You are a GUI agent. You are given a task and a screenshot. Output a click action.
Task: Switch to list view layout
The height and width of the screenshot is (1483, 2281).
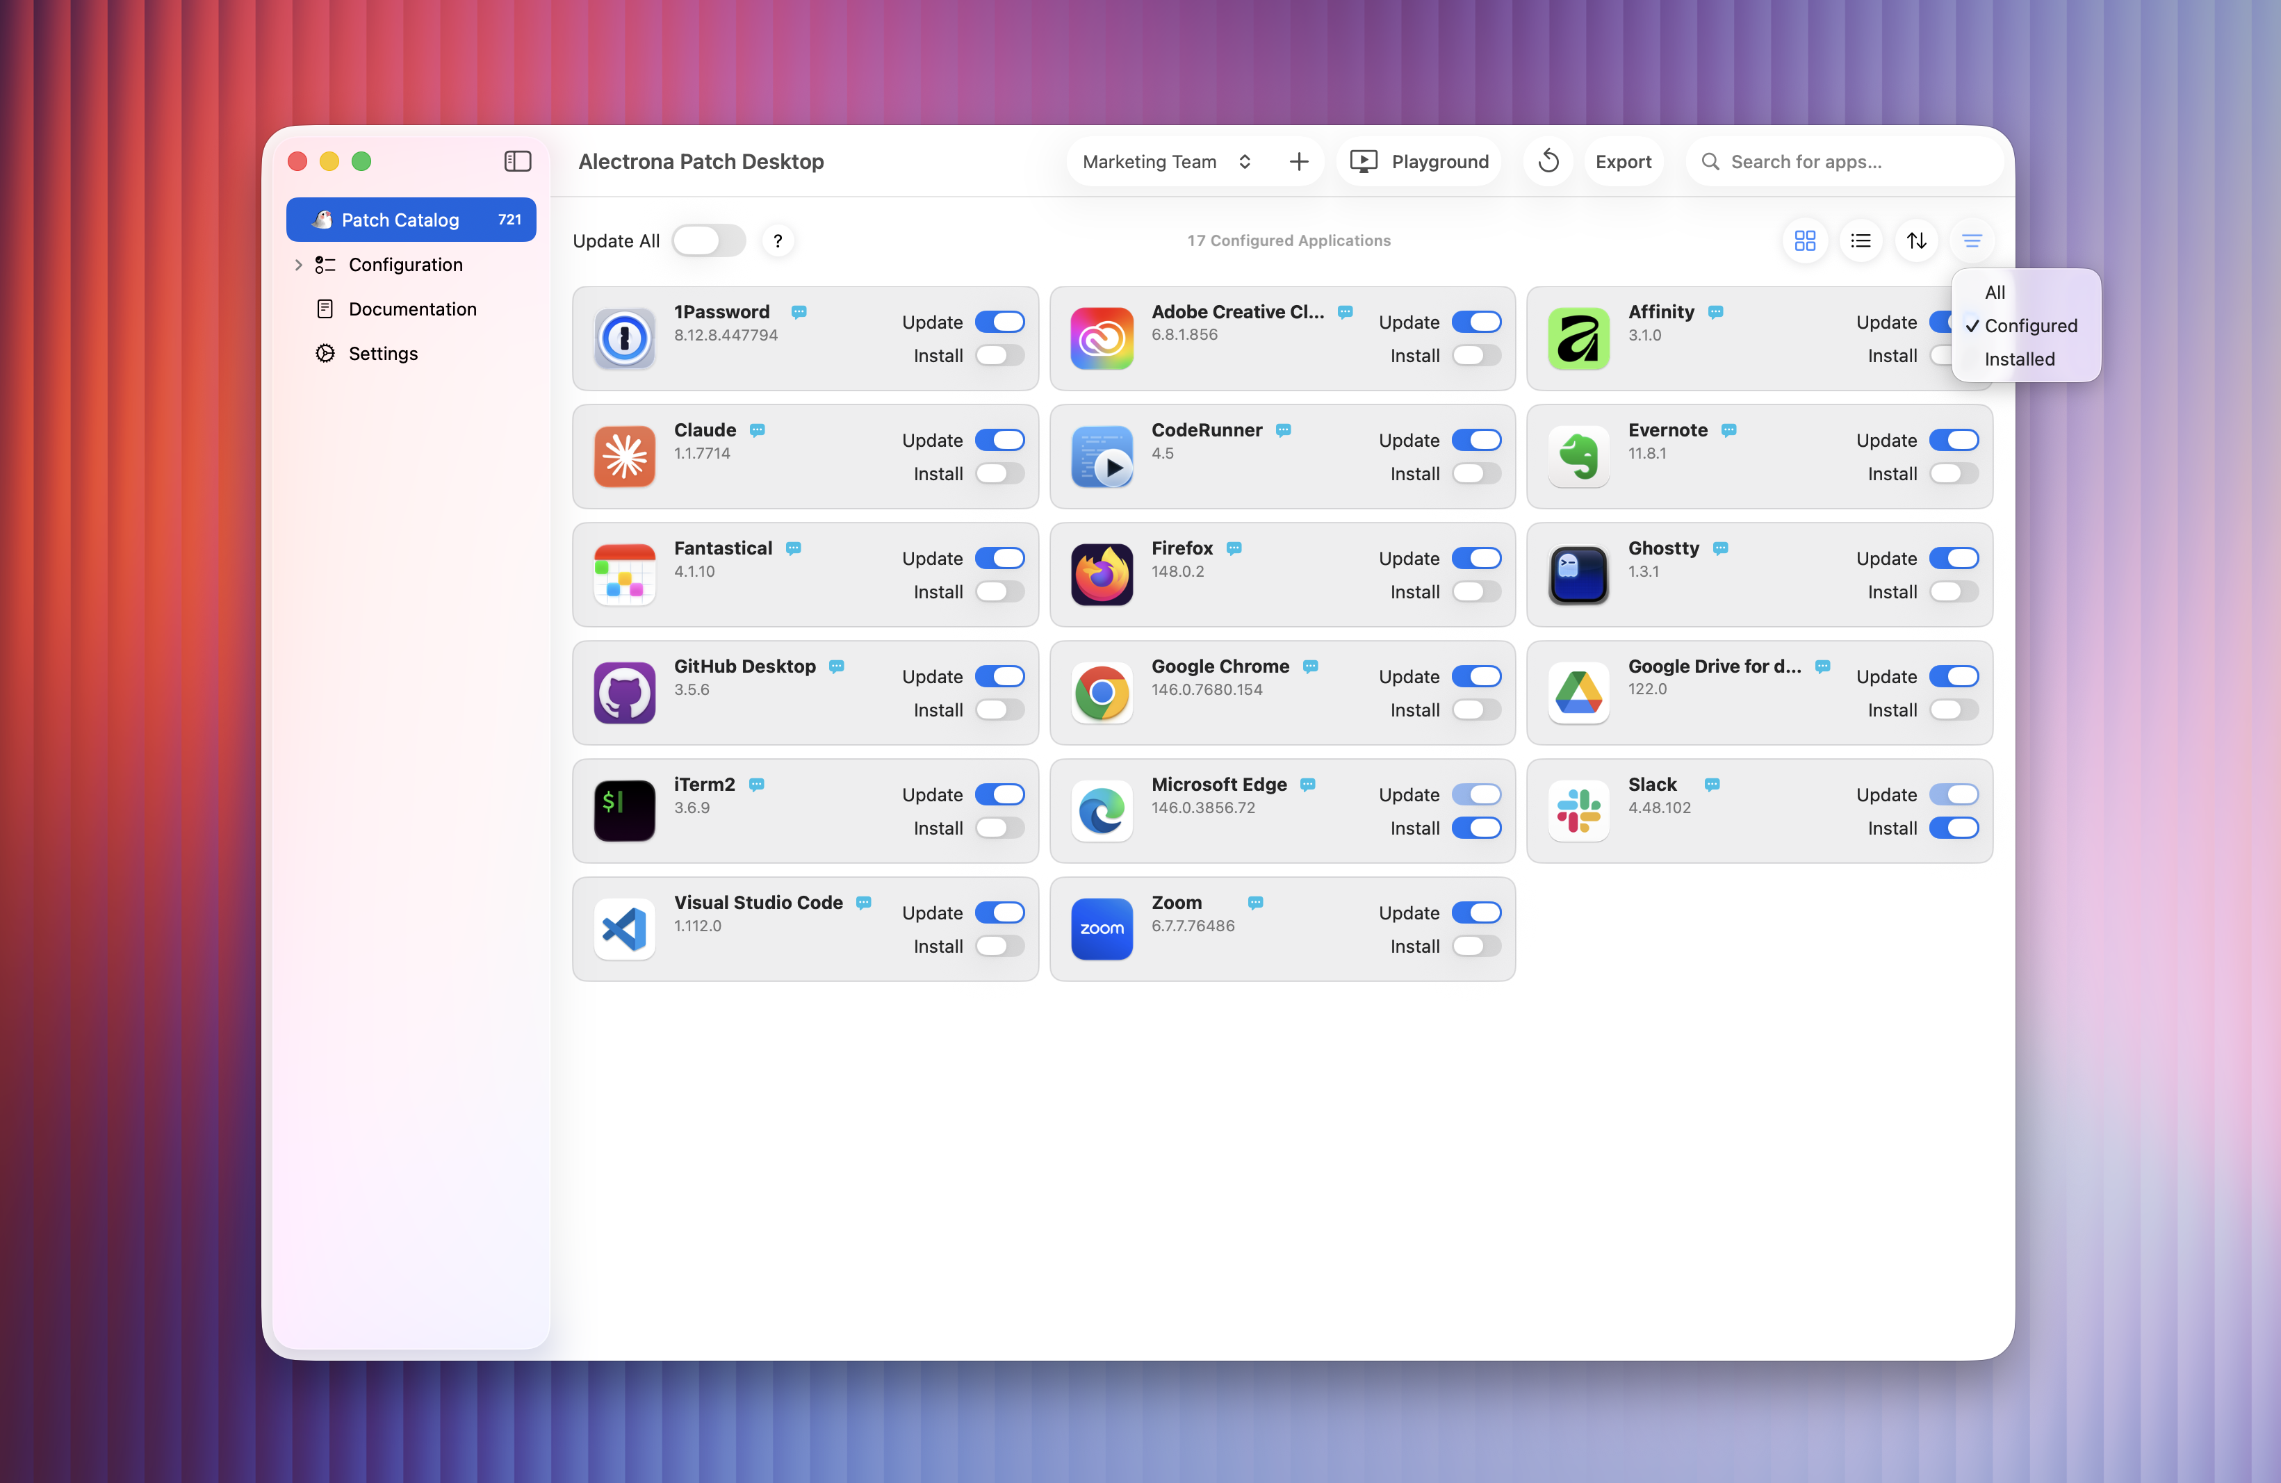point(1861,240)
